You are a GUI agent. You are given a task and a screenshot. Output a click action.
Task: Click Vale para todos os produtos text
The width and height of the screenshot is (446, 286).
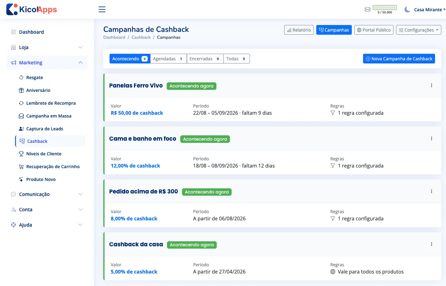click(371, 272)
